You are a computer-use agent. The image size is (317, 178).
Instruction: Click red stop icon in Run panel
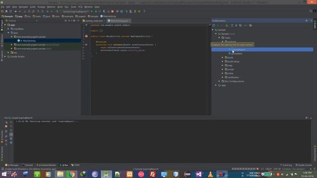coord(6,127)
